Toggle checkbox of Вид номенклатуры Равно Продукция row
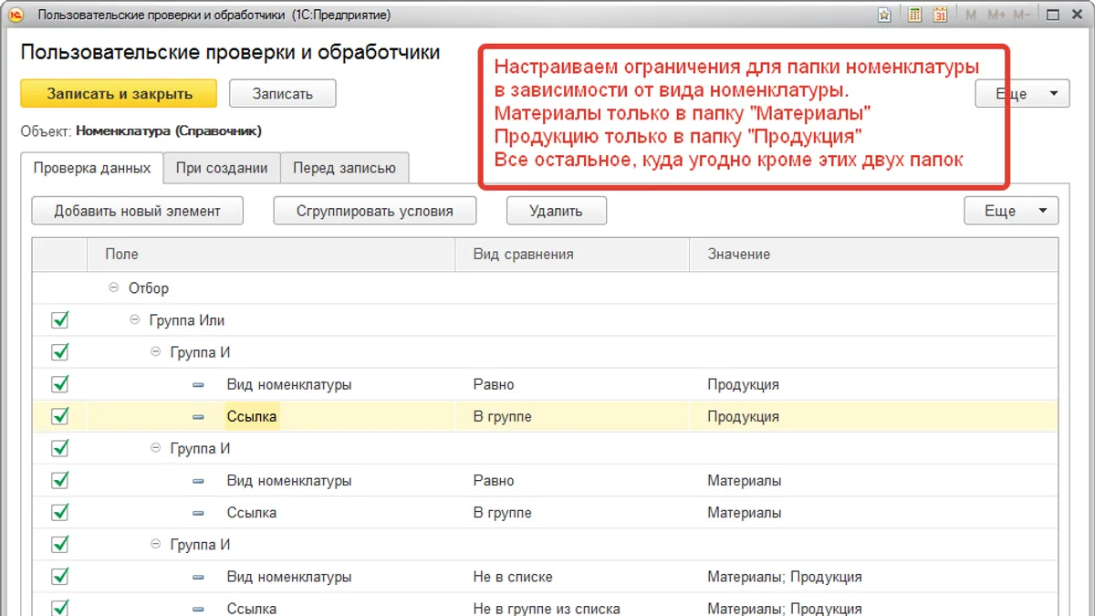This screenshot has width=1095, height=616. [60, 384]
